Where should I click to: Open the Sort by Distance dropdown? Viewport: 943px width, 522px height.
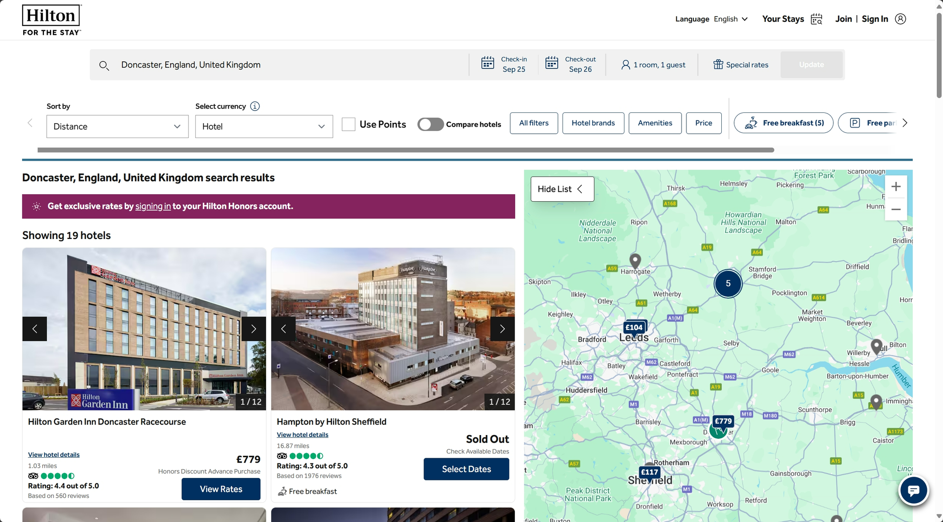[x=117, y=127]
